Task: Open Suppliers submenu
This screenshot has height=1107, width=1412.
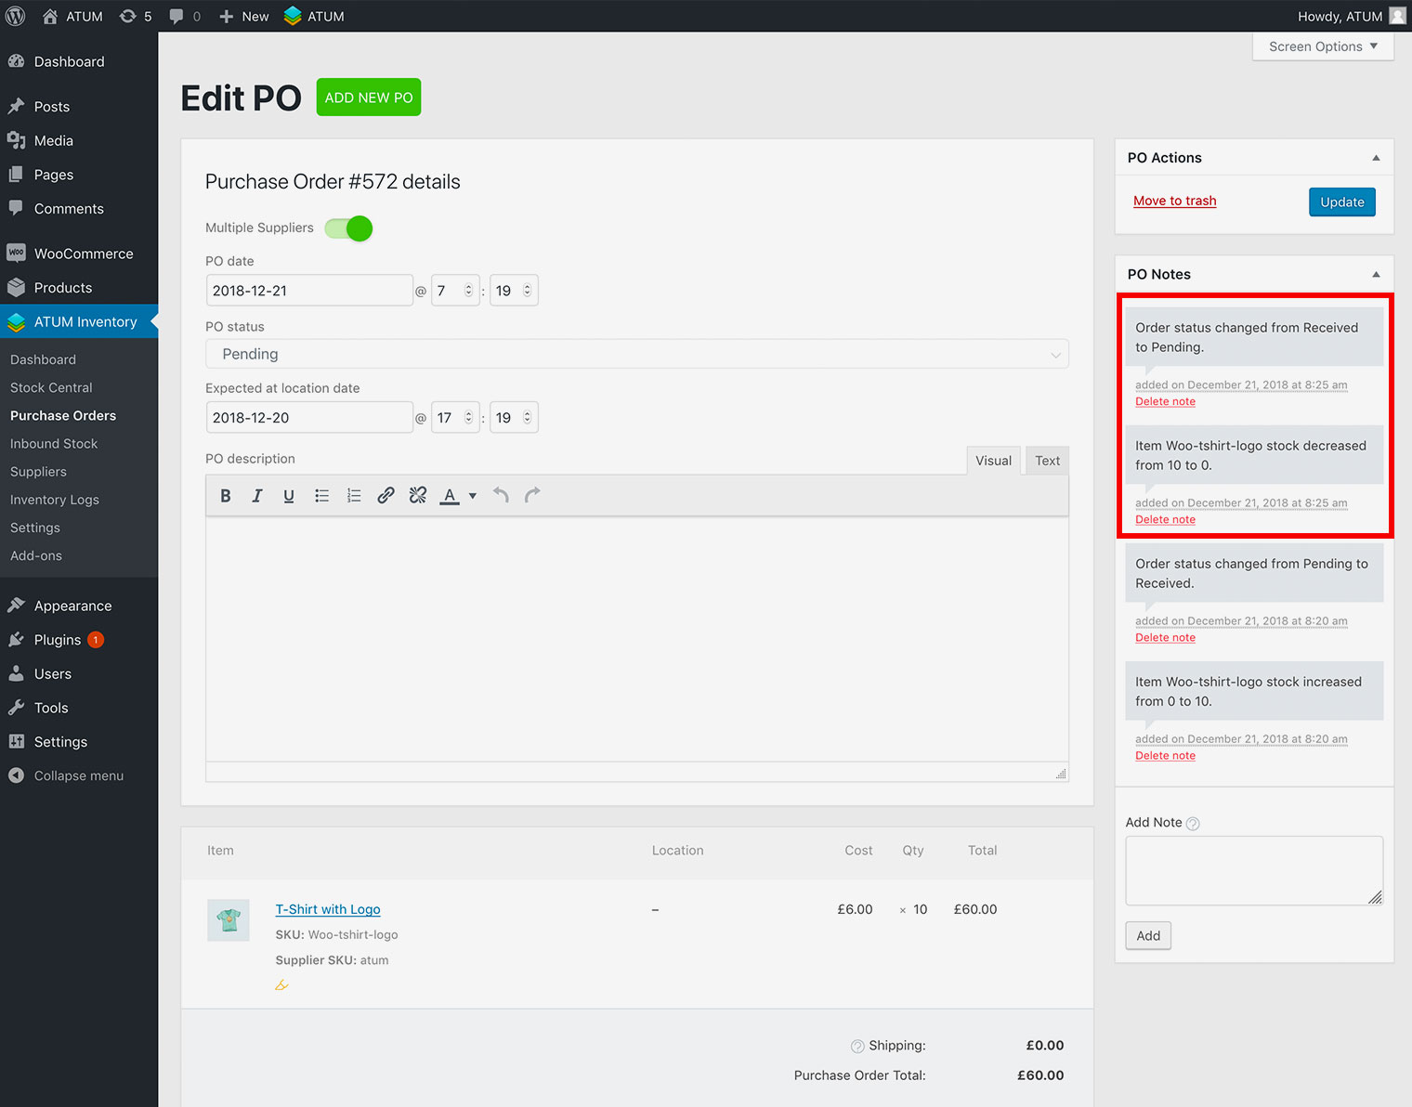Action: [38, 472]
